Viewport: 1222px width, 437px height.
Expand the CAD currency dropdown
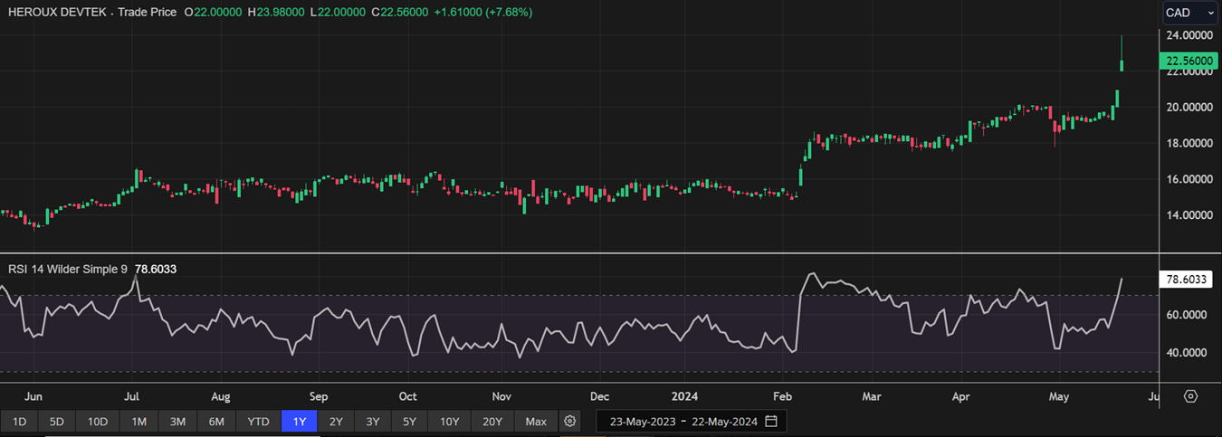[1190, 13]
